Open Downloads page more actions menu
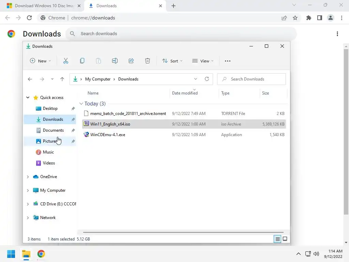 tap(337, 34)
